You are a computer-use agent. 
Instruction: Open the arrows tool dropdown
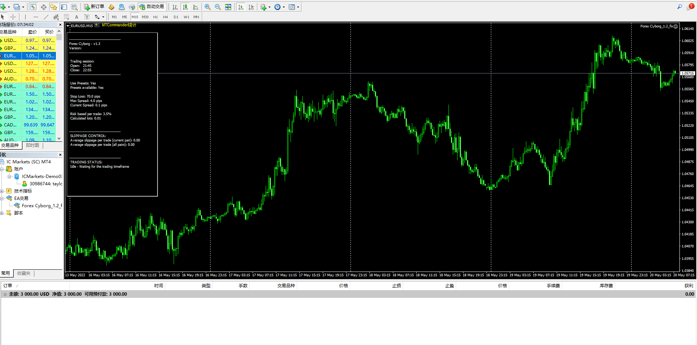[x=103, y=17]
